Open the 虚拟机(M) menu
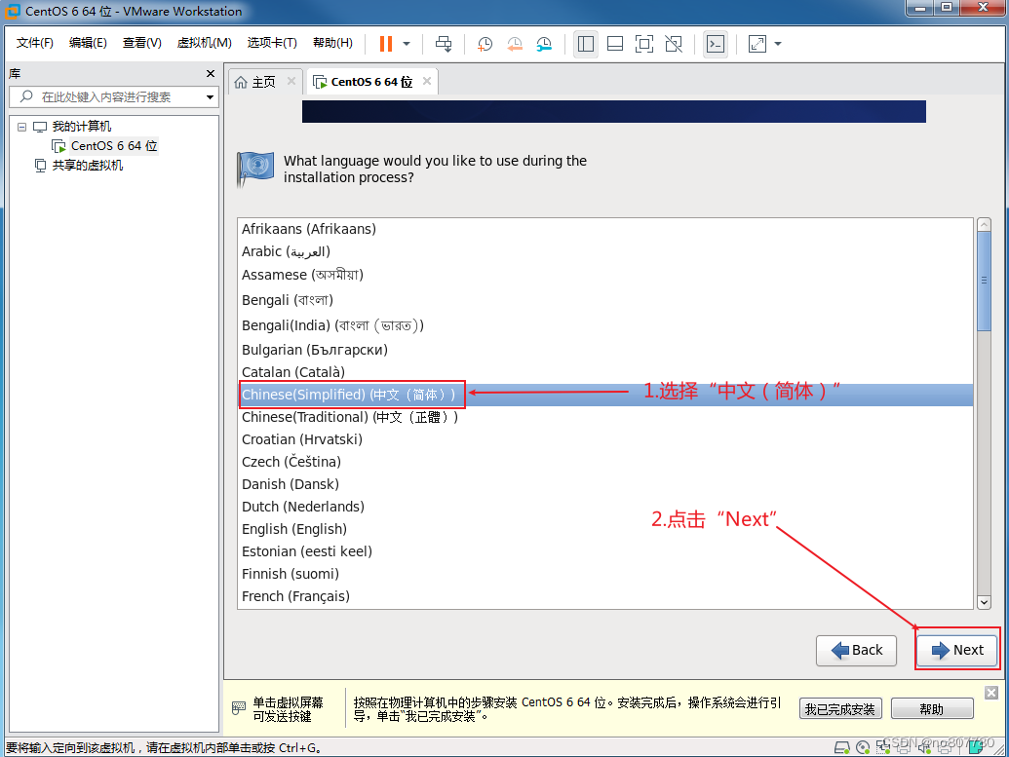Screen dimensions: 1009x757 point(203,42)
